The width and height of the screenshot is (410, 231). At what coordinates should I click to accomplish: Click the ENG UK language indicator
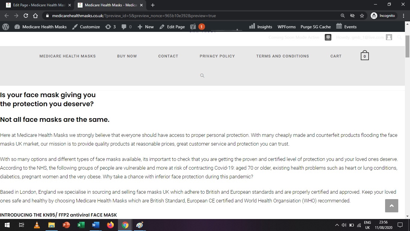click(367, 225)
